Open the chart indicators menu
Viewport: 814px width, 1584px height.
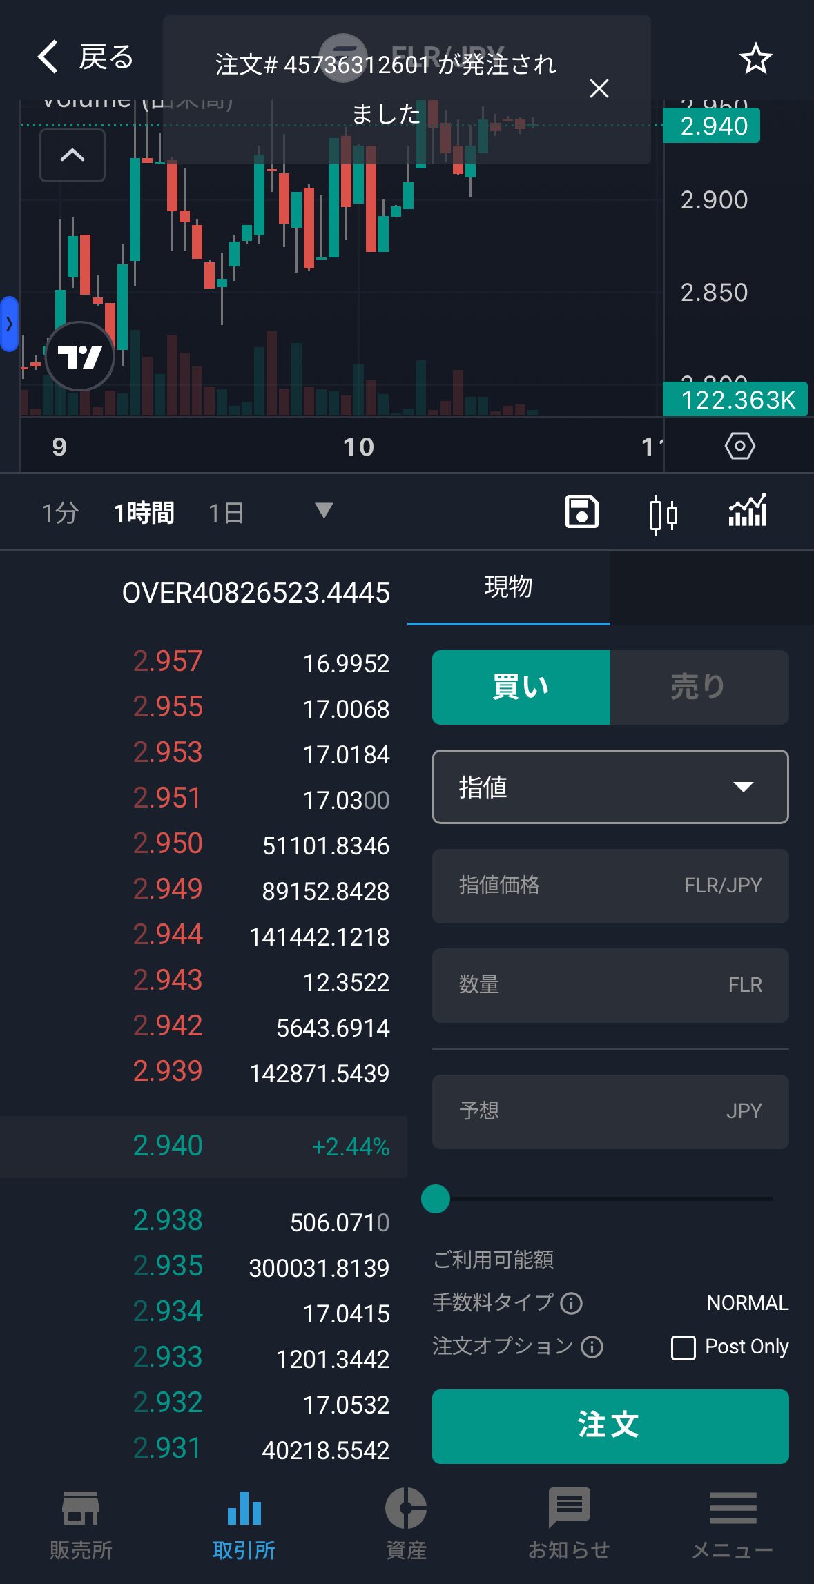tap(748, 511)
